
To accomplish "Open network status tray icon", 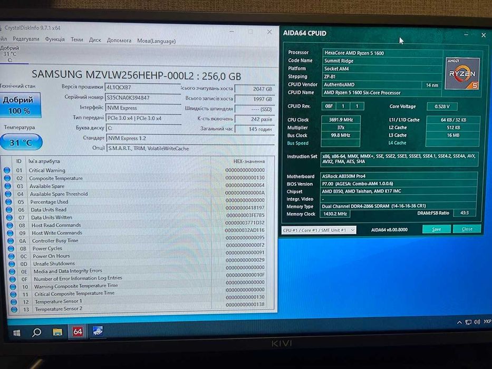I will (x=468, y=322).
